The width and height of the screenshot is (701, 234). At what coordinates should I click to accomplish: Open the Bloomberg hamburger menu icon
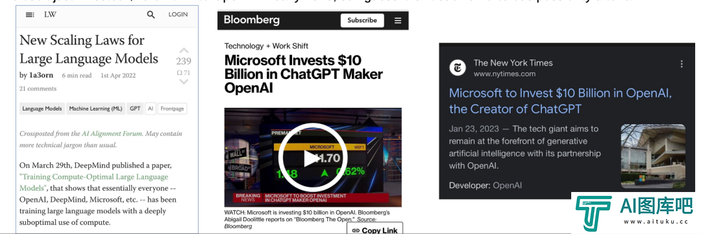398,21
